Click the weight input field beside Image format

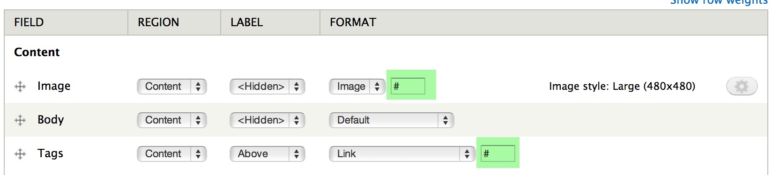(x=408, y=86)
